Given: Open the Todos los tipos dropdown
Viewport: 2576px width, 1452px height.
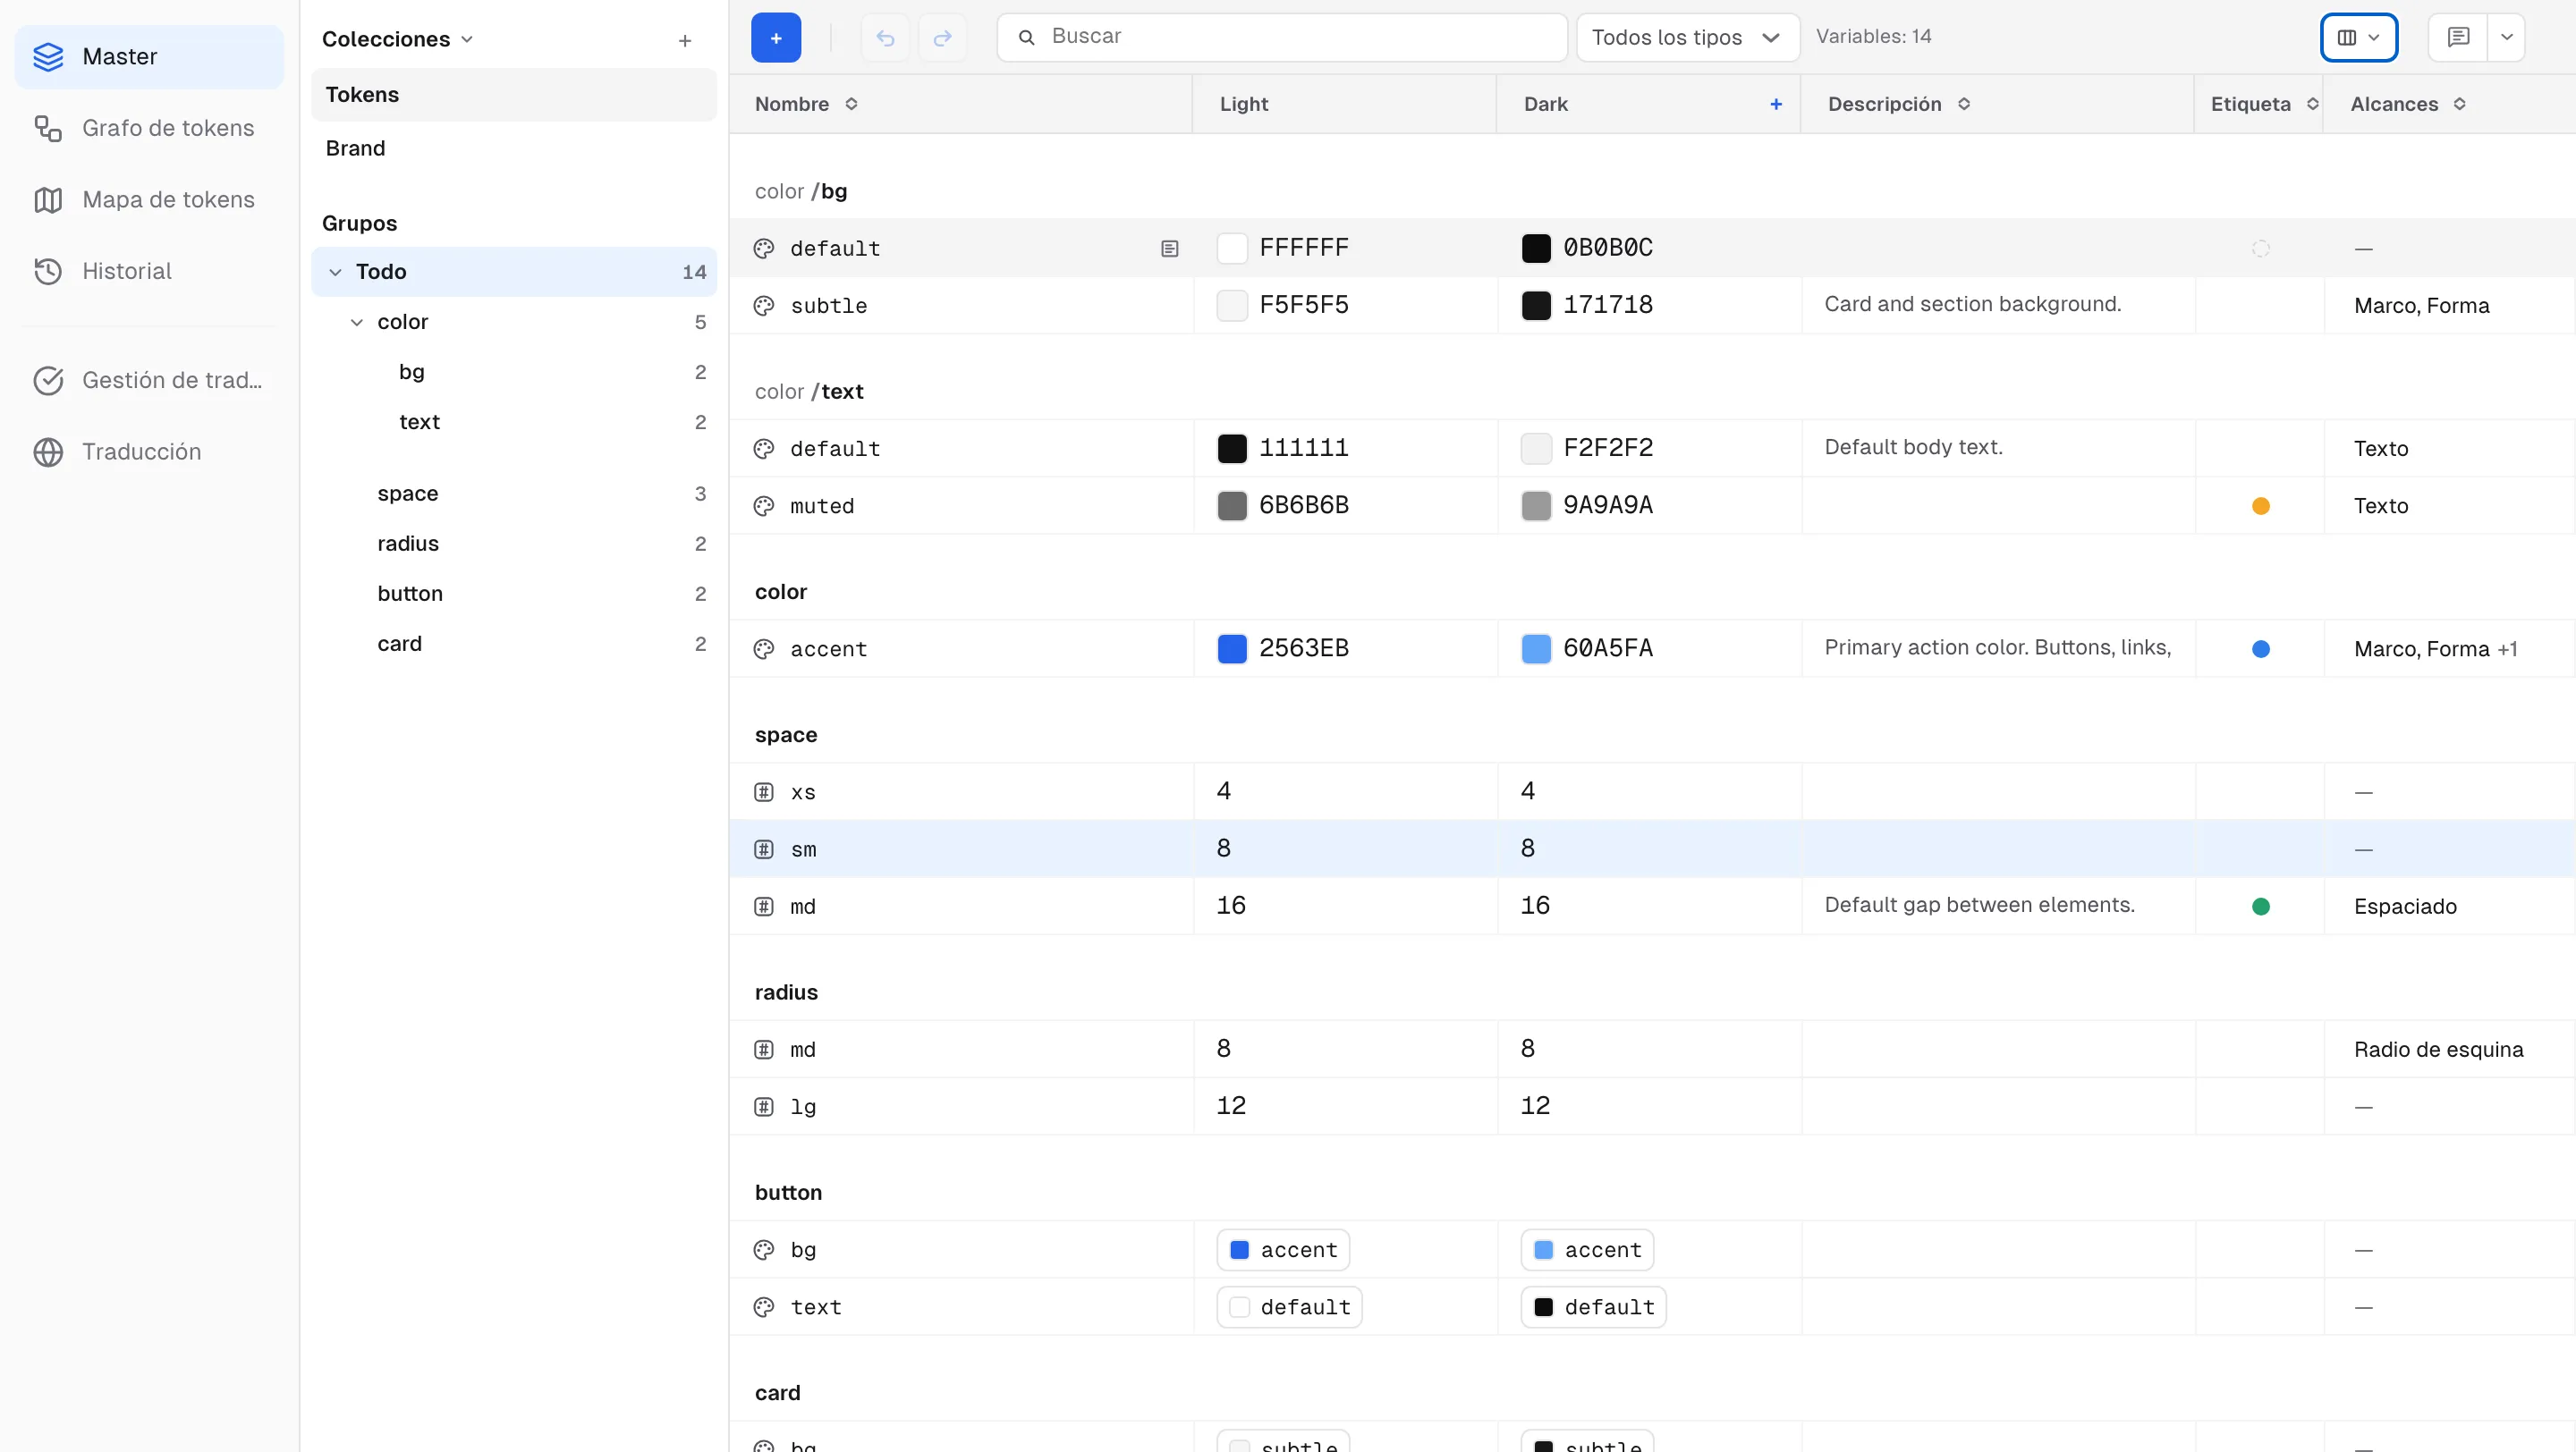Looking at the screenshot, I should [1688, 37].
